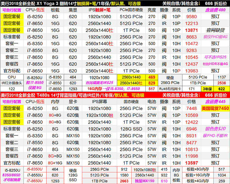Click the 板载+4G内存 option cell
230x184 pixels.
coord(198,181)
